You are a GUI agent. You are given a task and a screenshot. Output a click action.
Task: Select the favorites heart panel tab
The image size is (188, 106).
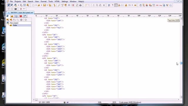click(x=21, y=16)
